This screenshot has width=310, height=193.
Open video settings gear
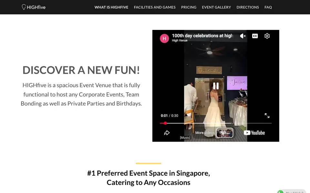click(x=267, y=36)
